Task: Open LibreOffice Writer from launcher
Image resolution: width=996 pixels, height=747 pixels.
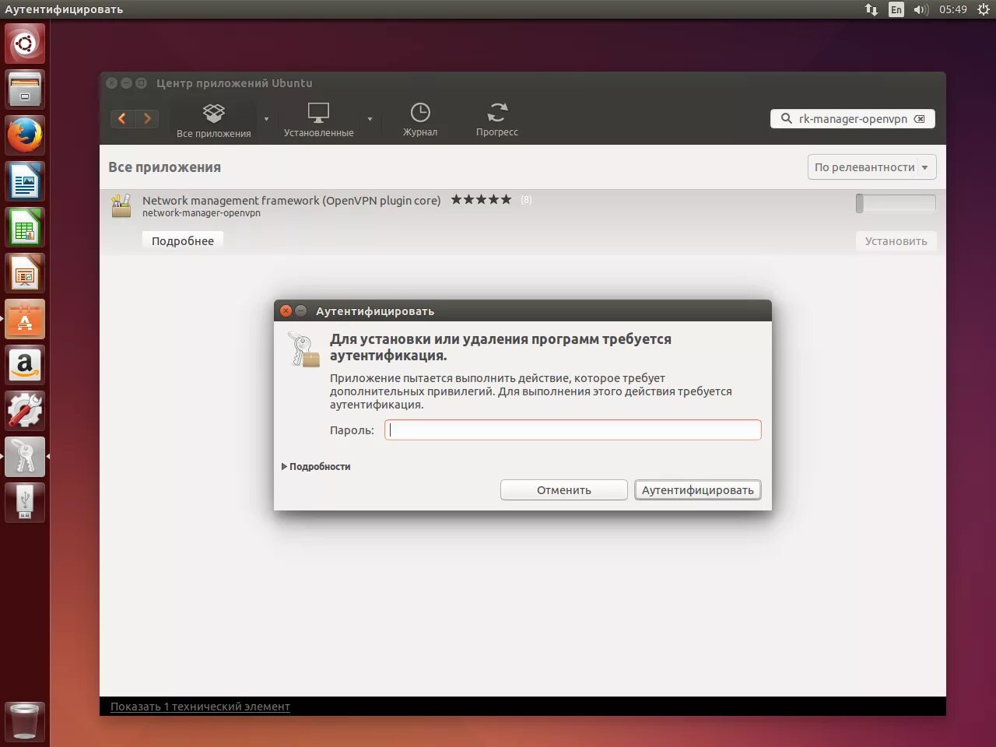Action: click(x=25, y=181)
